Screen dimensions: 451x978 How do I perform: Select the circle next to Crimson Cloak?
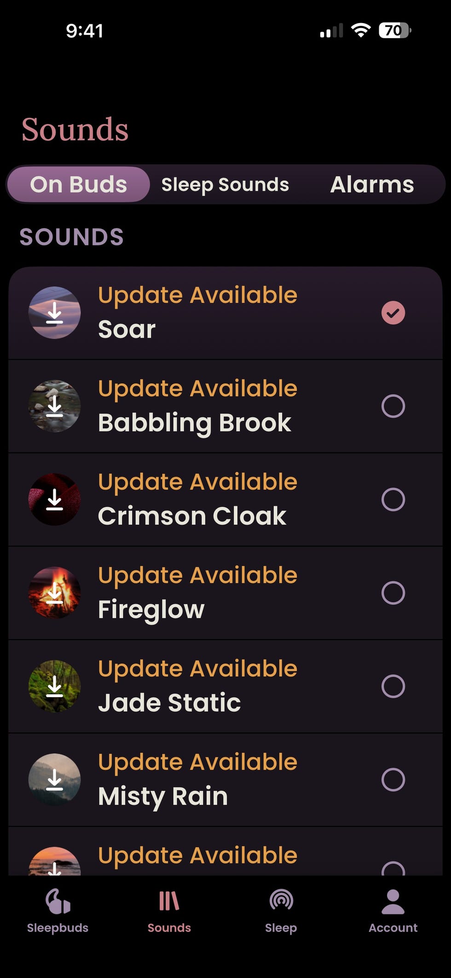click(x=393, y=500)
